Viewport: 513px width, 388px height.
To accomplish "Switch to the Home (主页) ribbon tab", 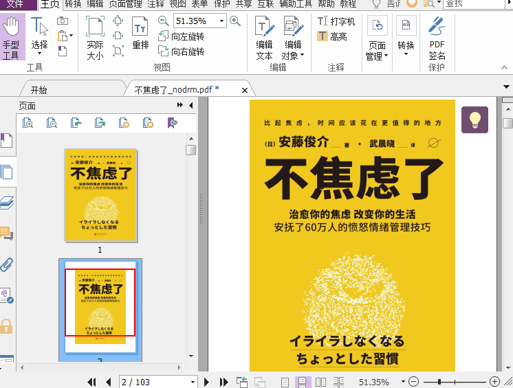I will pyautogui.click(x=50, y=4).
